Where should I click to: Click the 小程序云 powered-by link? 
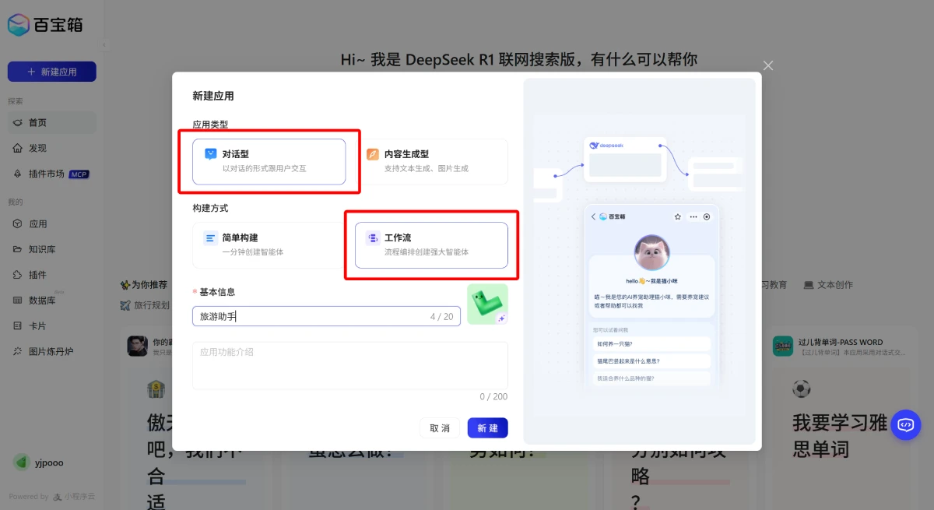pos(74,496)
